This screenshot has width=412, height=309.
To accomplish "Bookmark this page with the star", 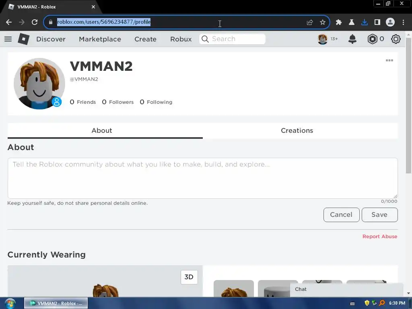I will pyautogui.click(x=323, y=22).
